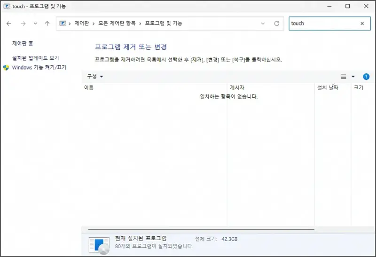Sort by the 설치 날짜 column header
376x257 pixels.
pyautogui.click(x=333, y=87)
